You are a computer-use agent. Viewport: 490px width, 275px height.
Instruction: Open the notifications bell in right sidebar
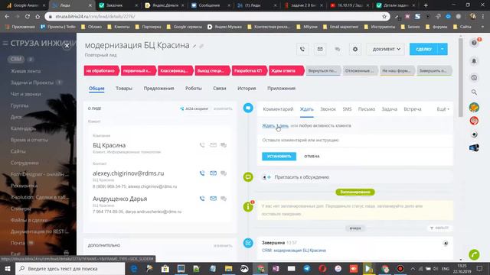[474, 61]
